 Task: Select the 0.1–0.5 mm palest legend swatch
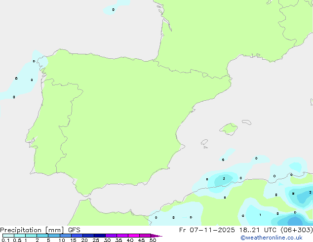tap(8, 236)
